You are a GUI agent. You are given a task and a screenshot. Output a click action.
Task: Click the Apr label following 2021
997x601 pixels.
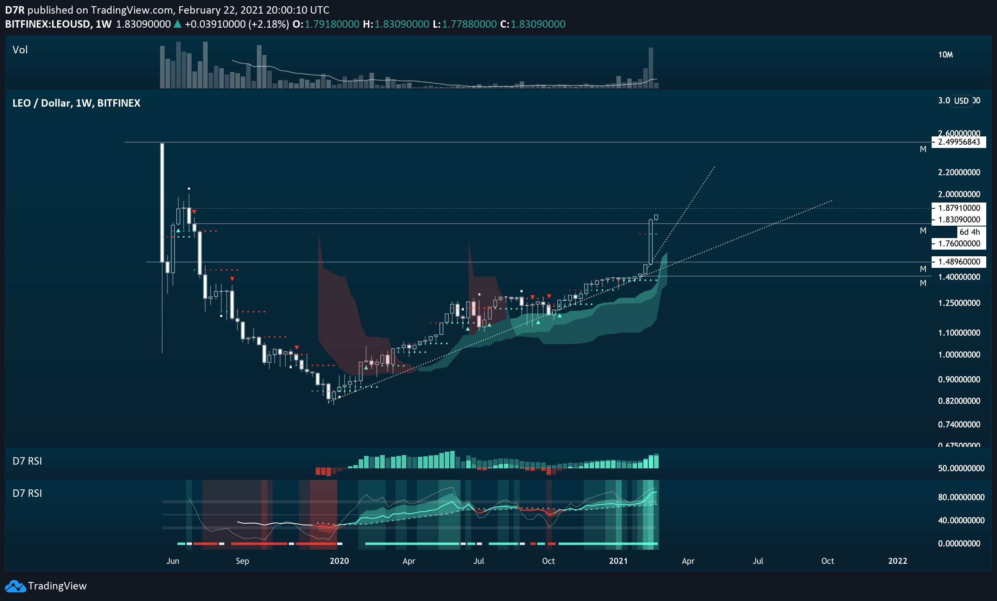688,561
